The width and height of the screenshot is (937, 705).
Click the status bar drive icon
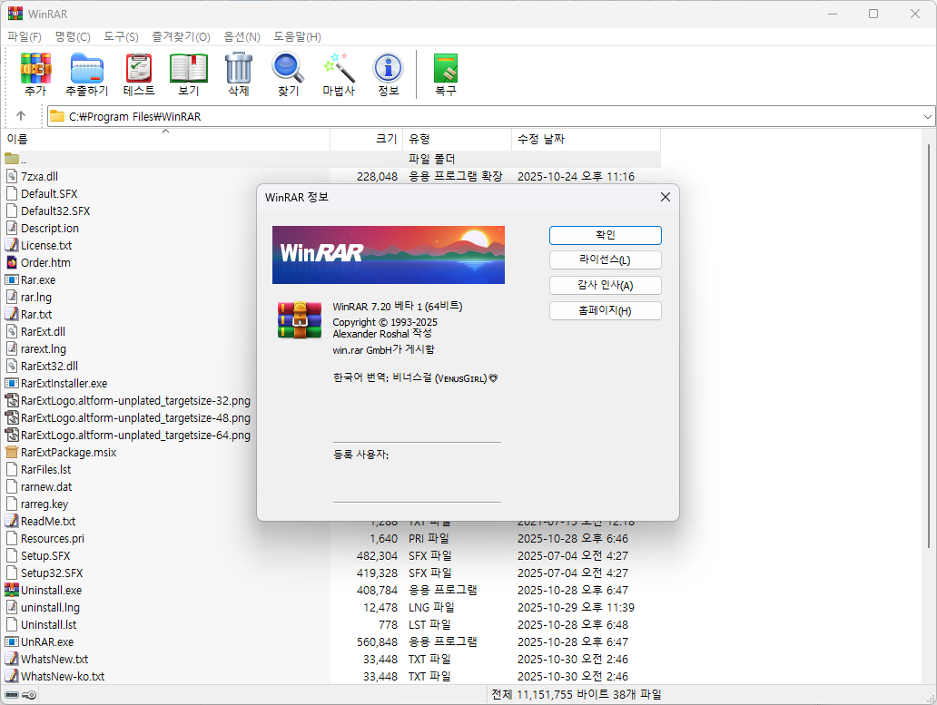[x=12, y=695]
